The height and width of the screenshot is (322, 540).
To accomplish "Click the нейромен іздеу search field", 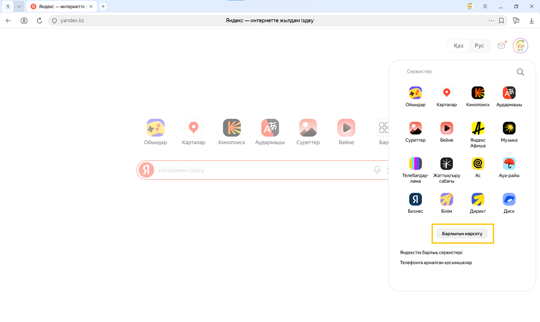I will tap(263, 170).
